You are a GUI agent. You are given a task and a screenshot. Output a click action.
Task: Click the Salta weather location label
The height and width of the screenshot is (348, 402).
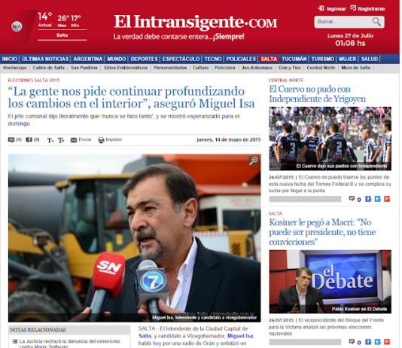[62, 35]
